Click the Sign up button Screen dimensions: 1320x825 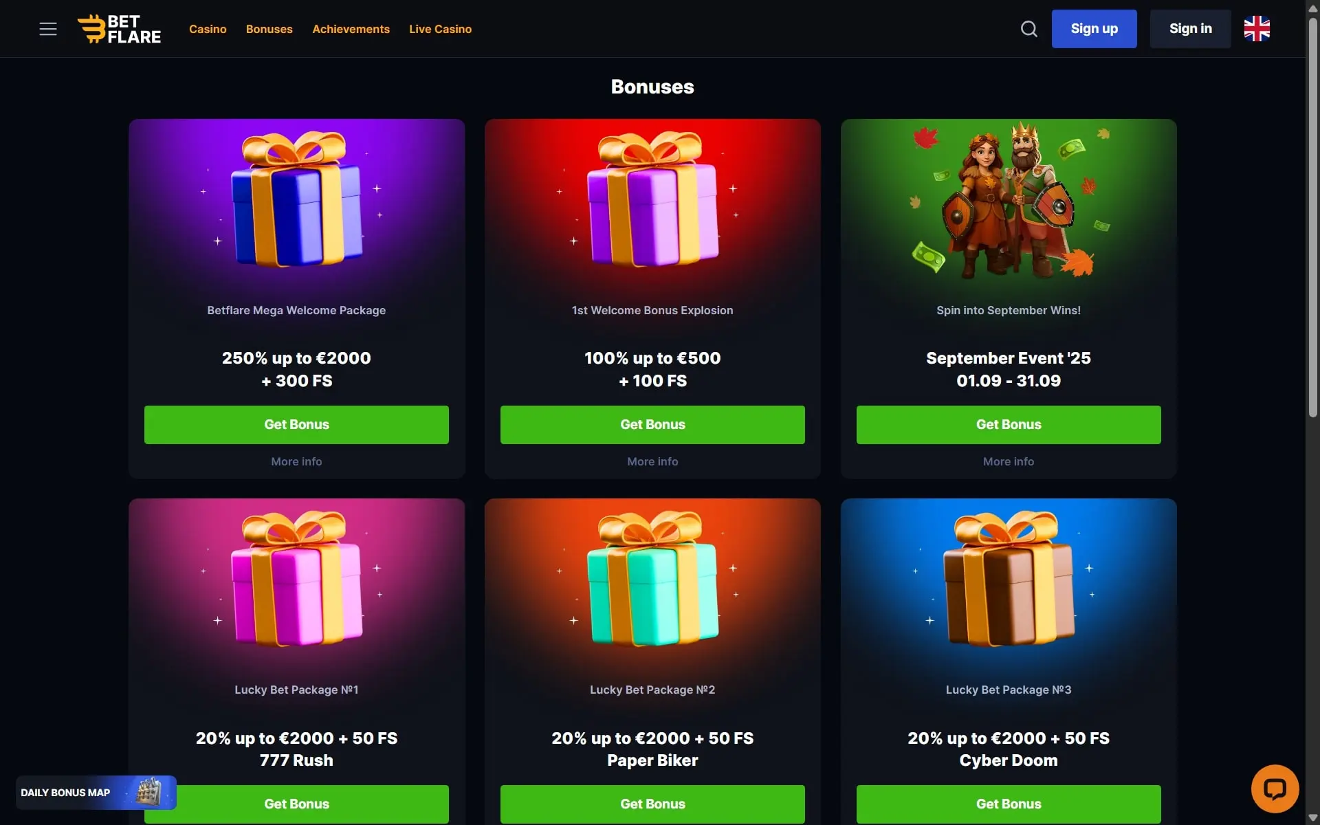click(x=1094, y=29)
